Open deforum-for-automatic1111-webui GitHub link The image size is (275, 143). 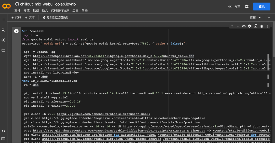click(99, 135)
